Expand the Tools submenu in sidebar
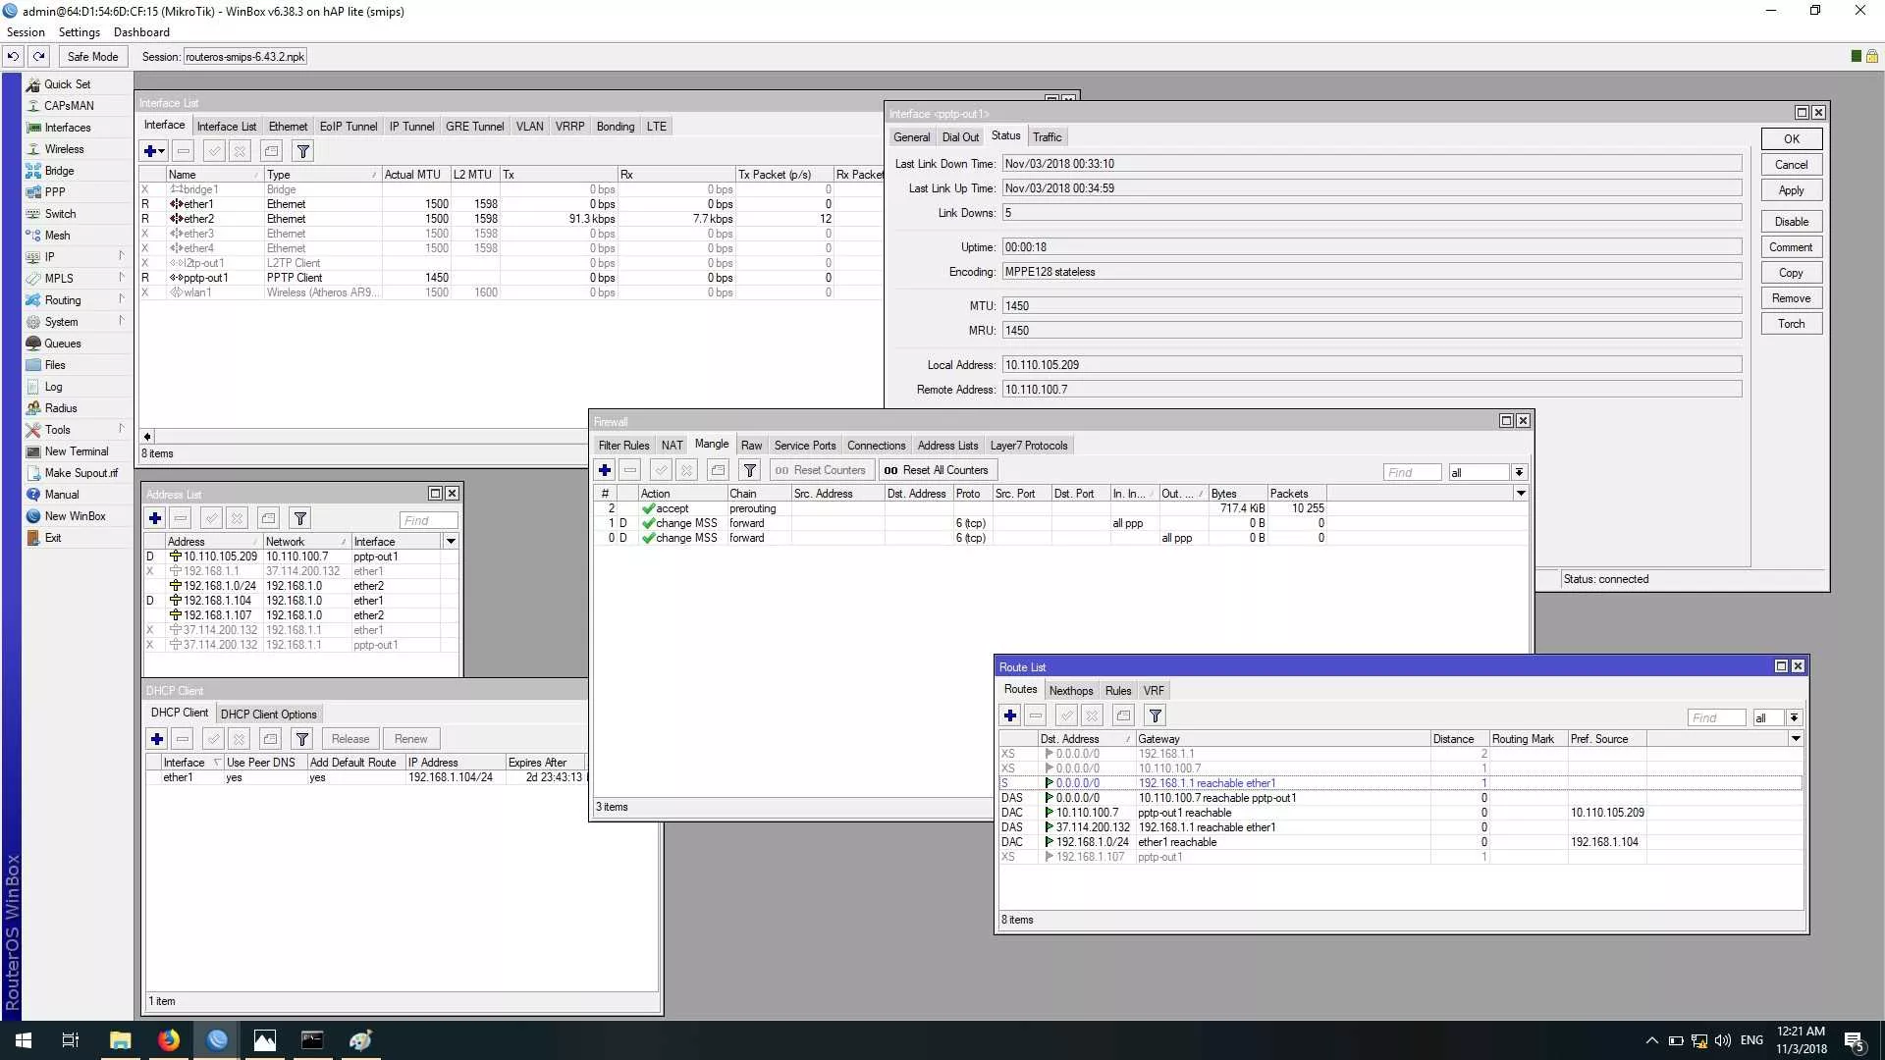This screenshot has width=1885, height=1060. [x=77, y=430]
